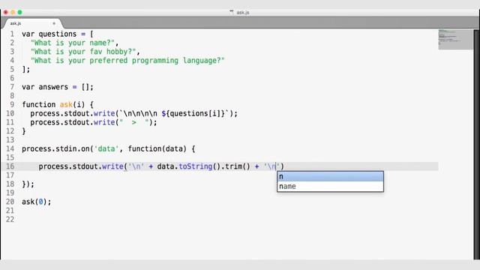The height and width of the screenshot is (270, 480).
Task: Click the preferred programming language string
Action: tap(127, 61)
